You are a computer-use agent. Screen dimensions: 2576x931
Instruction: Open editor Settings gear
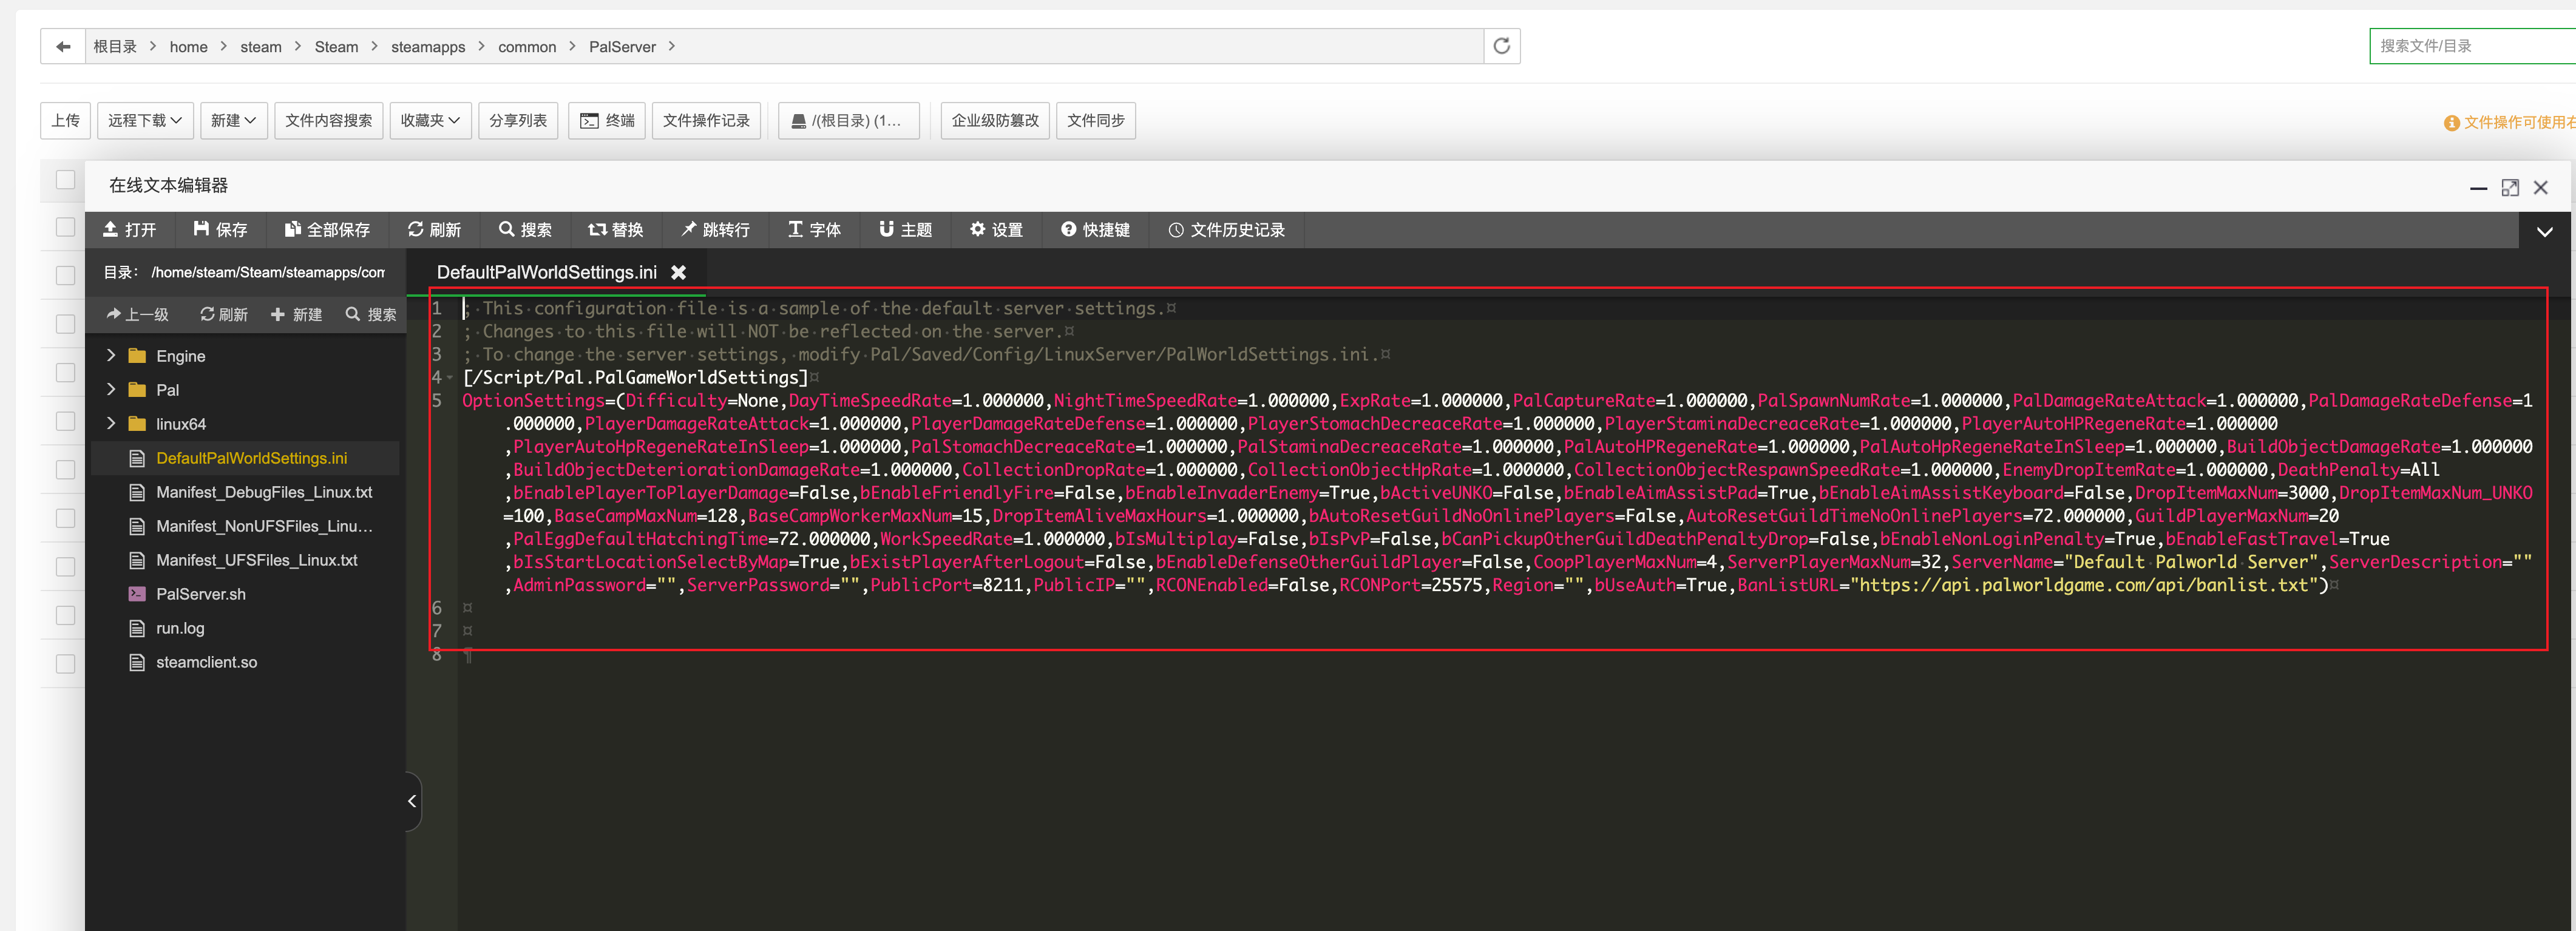996,230
